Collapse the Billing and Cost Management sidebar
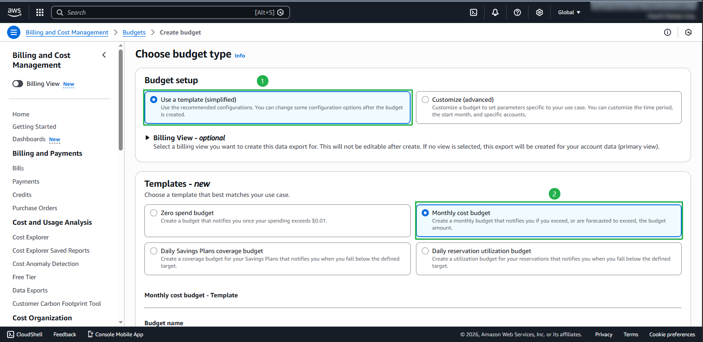703x342 pixels. click(104, 55)
